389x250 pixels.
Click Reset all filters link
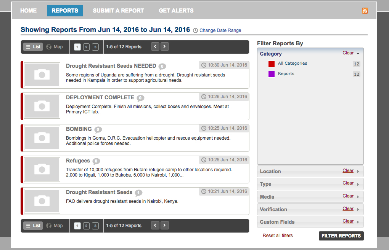pos(278,236)
